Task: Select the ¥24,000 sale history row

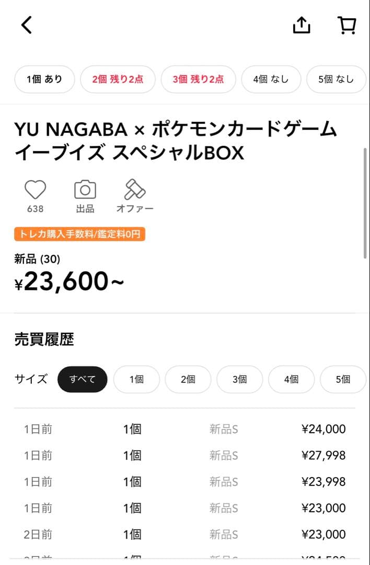Action: [185, 429]
